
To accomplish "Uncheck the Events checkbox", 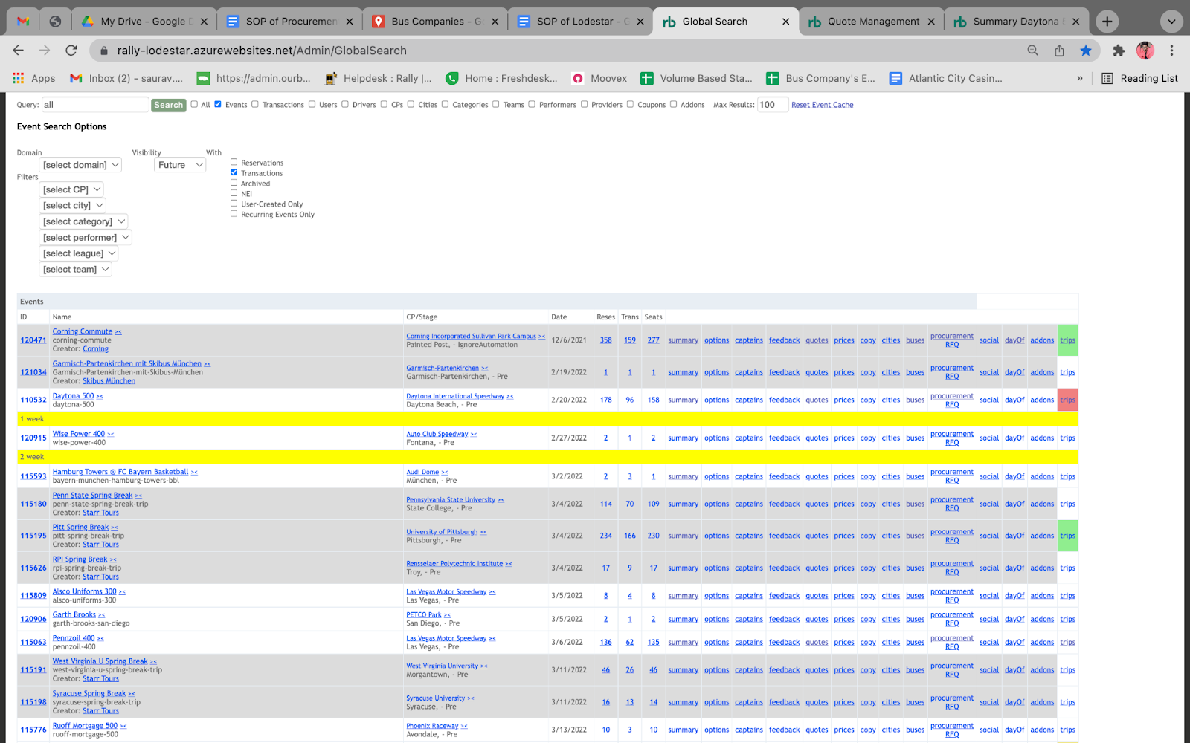I will [218, 104].
